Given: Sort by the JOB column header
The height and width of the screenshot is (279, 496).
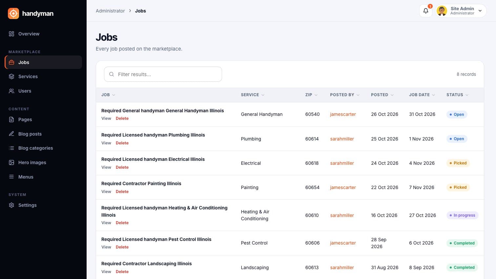Looking at the screenshot, I should click(108, 95).
